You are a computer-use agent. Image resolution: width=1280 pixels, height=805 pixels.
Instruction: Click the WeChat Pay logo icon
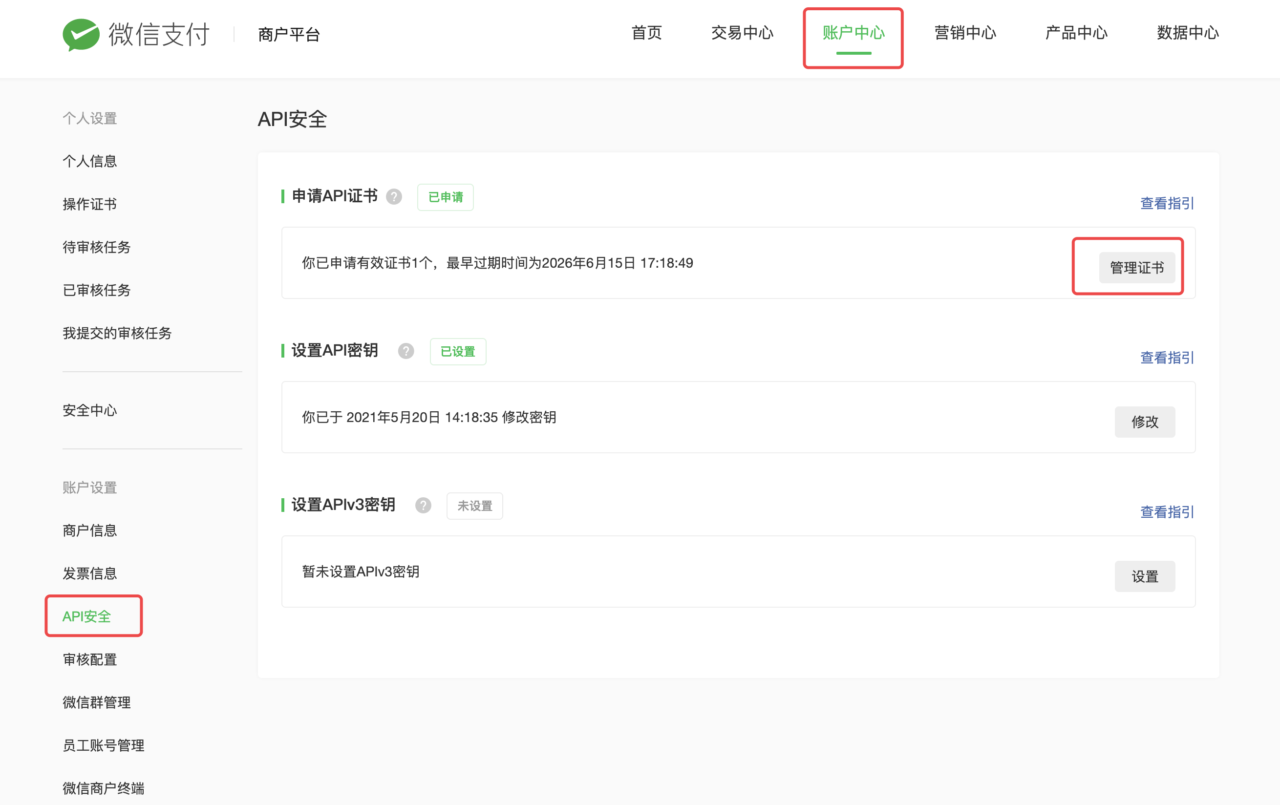(x=81, y=35)
